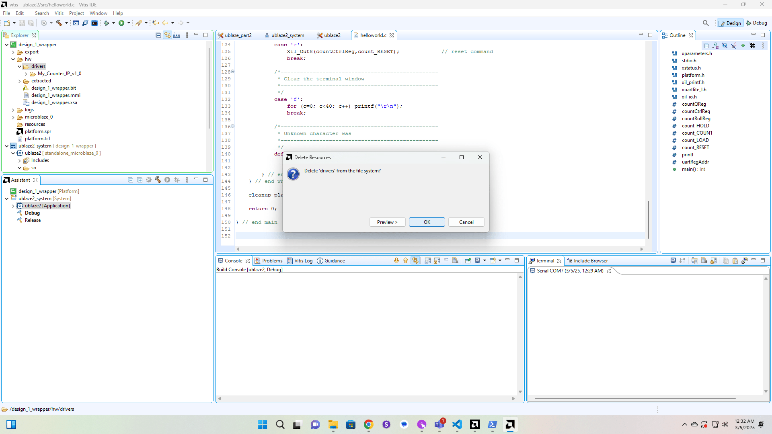Click the Collapse All icon in Explorer
This screenshot has width=772, height=434.
(158, 35)
